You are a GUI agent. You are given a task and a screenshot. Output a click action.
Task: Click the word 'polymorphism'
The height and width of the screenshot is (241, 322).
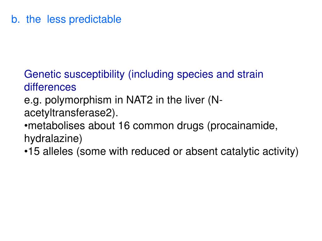[x=78, y=100]
